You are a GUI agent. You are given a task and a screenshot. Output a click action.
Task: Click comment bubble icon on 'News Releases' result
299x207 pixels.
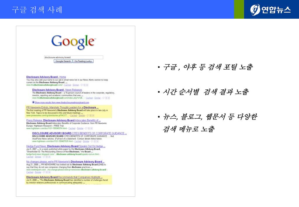pos(104,98)
